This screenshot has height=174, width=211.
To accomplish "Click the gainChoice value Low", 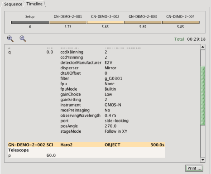I will click(x=108, y=94).
